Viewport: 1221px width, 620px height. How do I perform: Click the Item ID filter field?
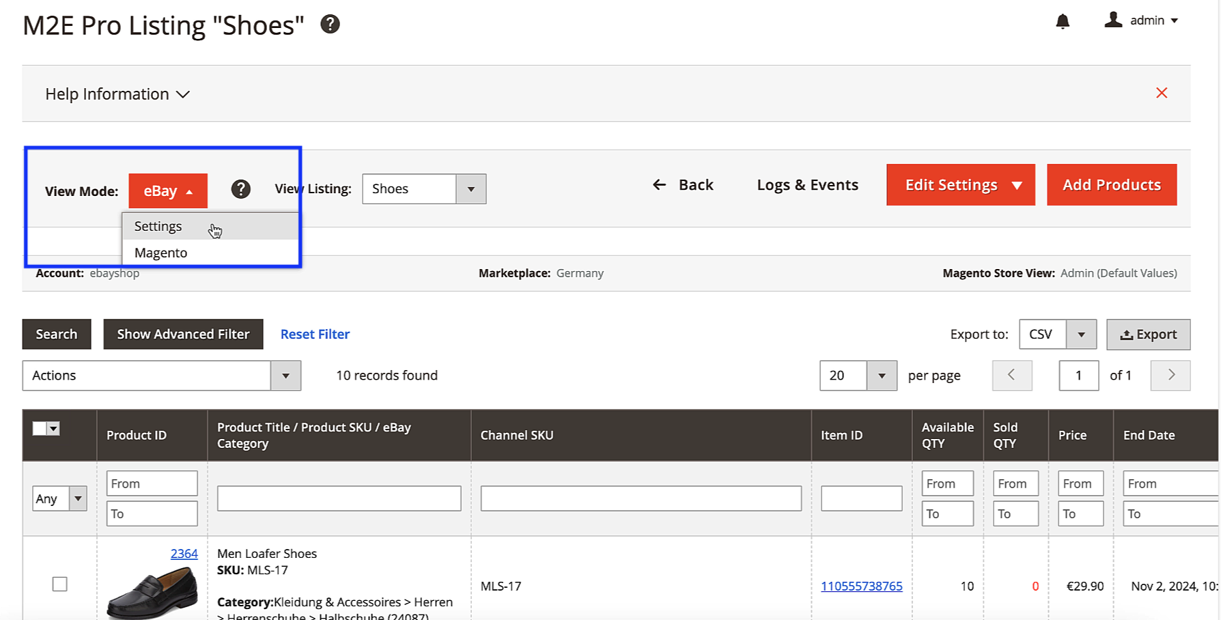(x=861, y=498)
